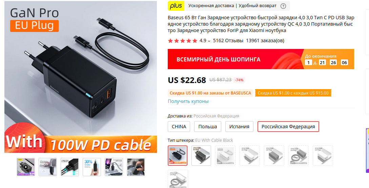Open the 30% Smaller thumbnail image

pyautogui.click(x=92, y=167)
